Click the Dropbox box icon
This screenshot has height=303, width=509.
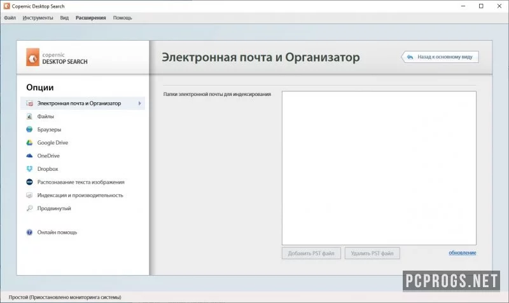pyautogui.click(x=29, y=169)
